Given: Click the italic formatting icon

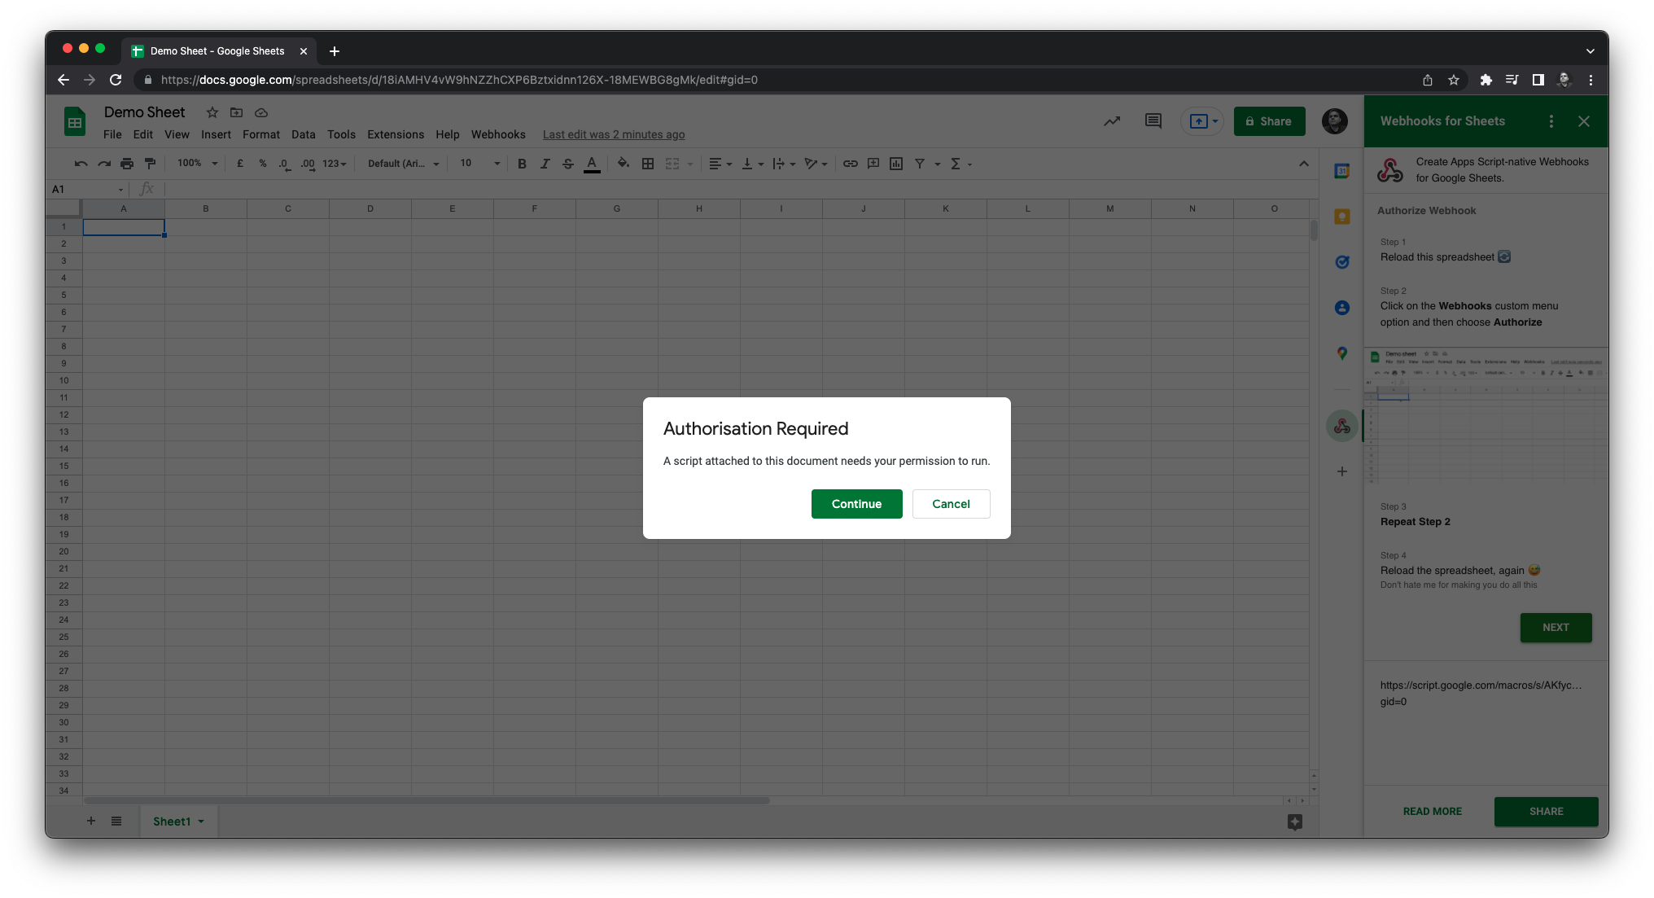Looking at the screenshot, I should pyautogui.click(x=544, y=164).
